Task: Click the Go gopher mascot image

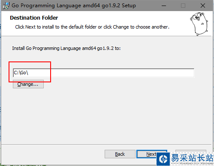Action: pos(199,24)
